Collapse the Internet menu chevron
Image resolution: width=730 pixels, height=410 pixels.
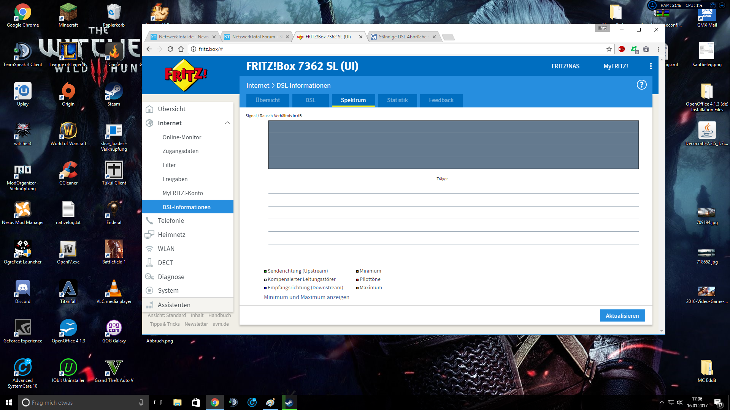[x=227, y=123]
